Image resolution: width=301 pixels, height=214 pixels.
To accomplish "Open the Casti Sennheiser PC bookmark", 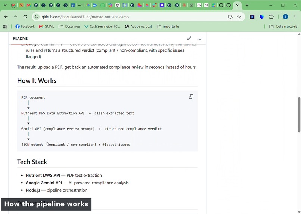I will (102, 27).
